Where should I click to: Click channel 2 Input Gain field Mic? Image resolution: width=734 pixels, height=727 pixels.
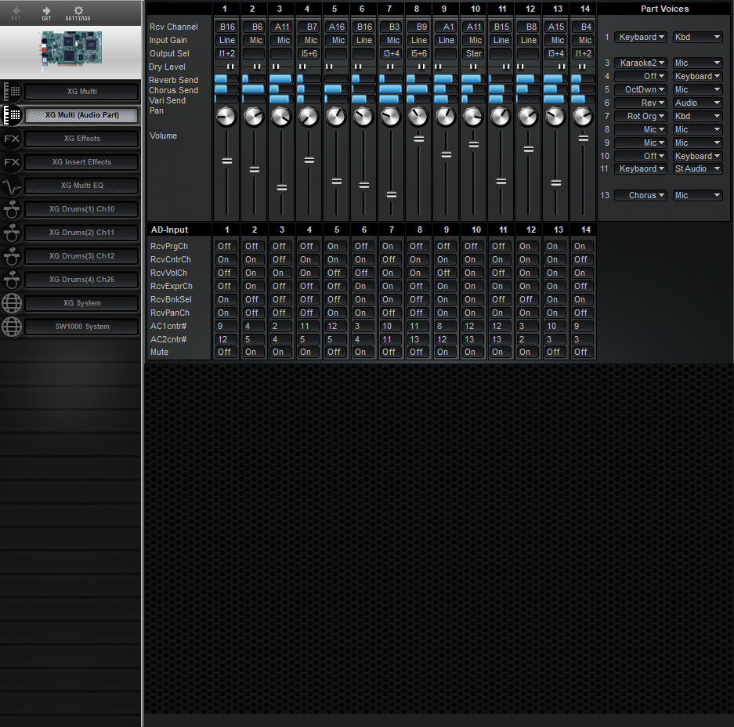click(254, 40)
